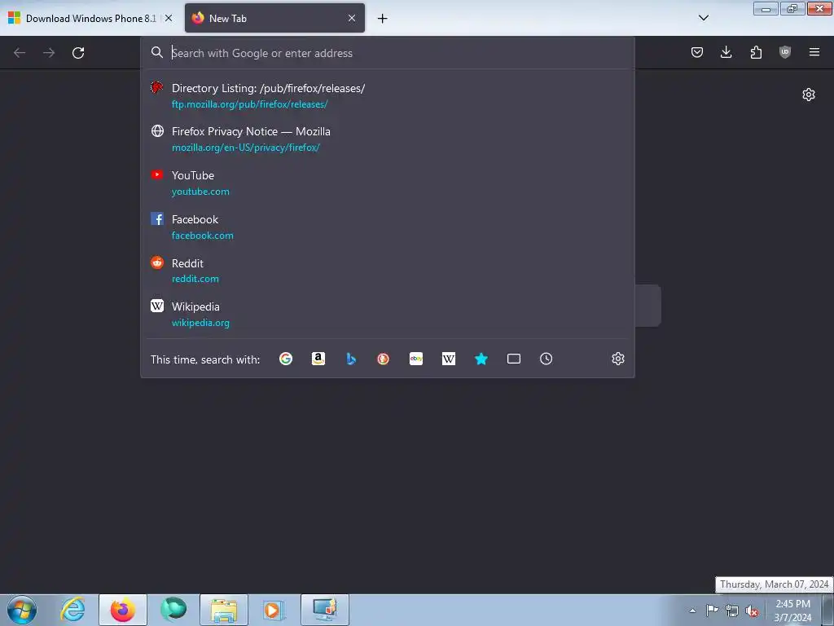Reload the current page
834x626 pixels.
tap(78, 53)
